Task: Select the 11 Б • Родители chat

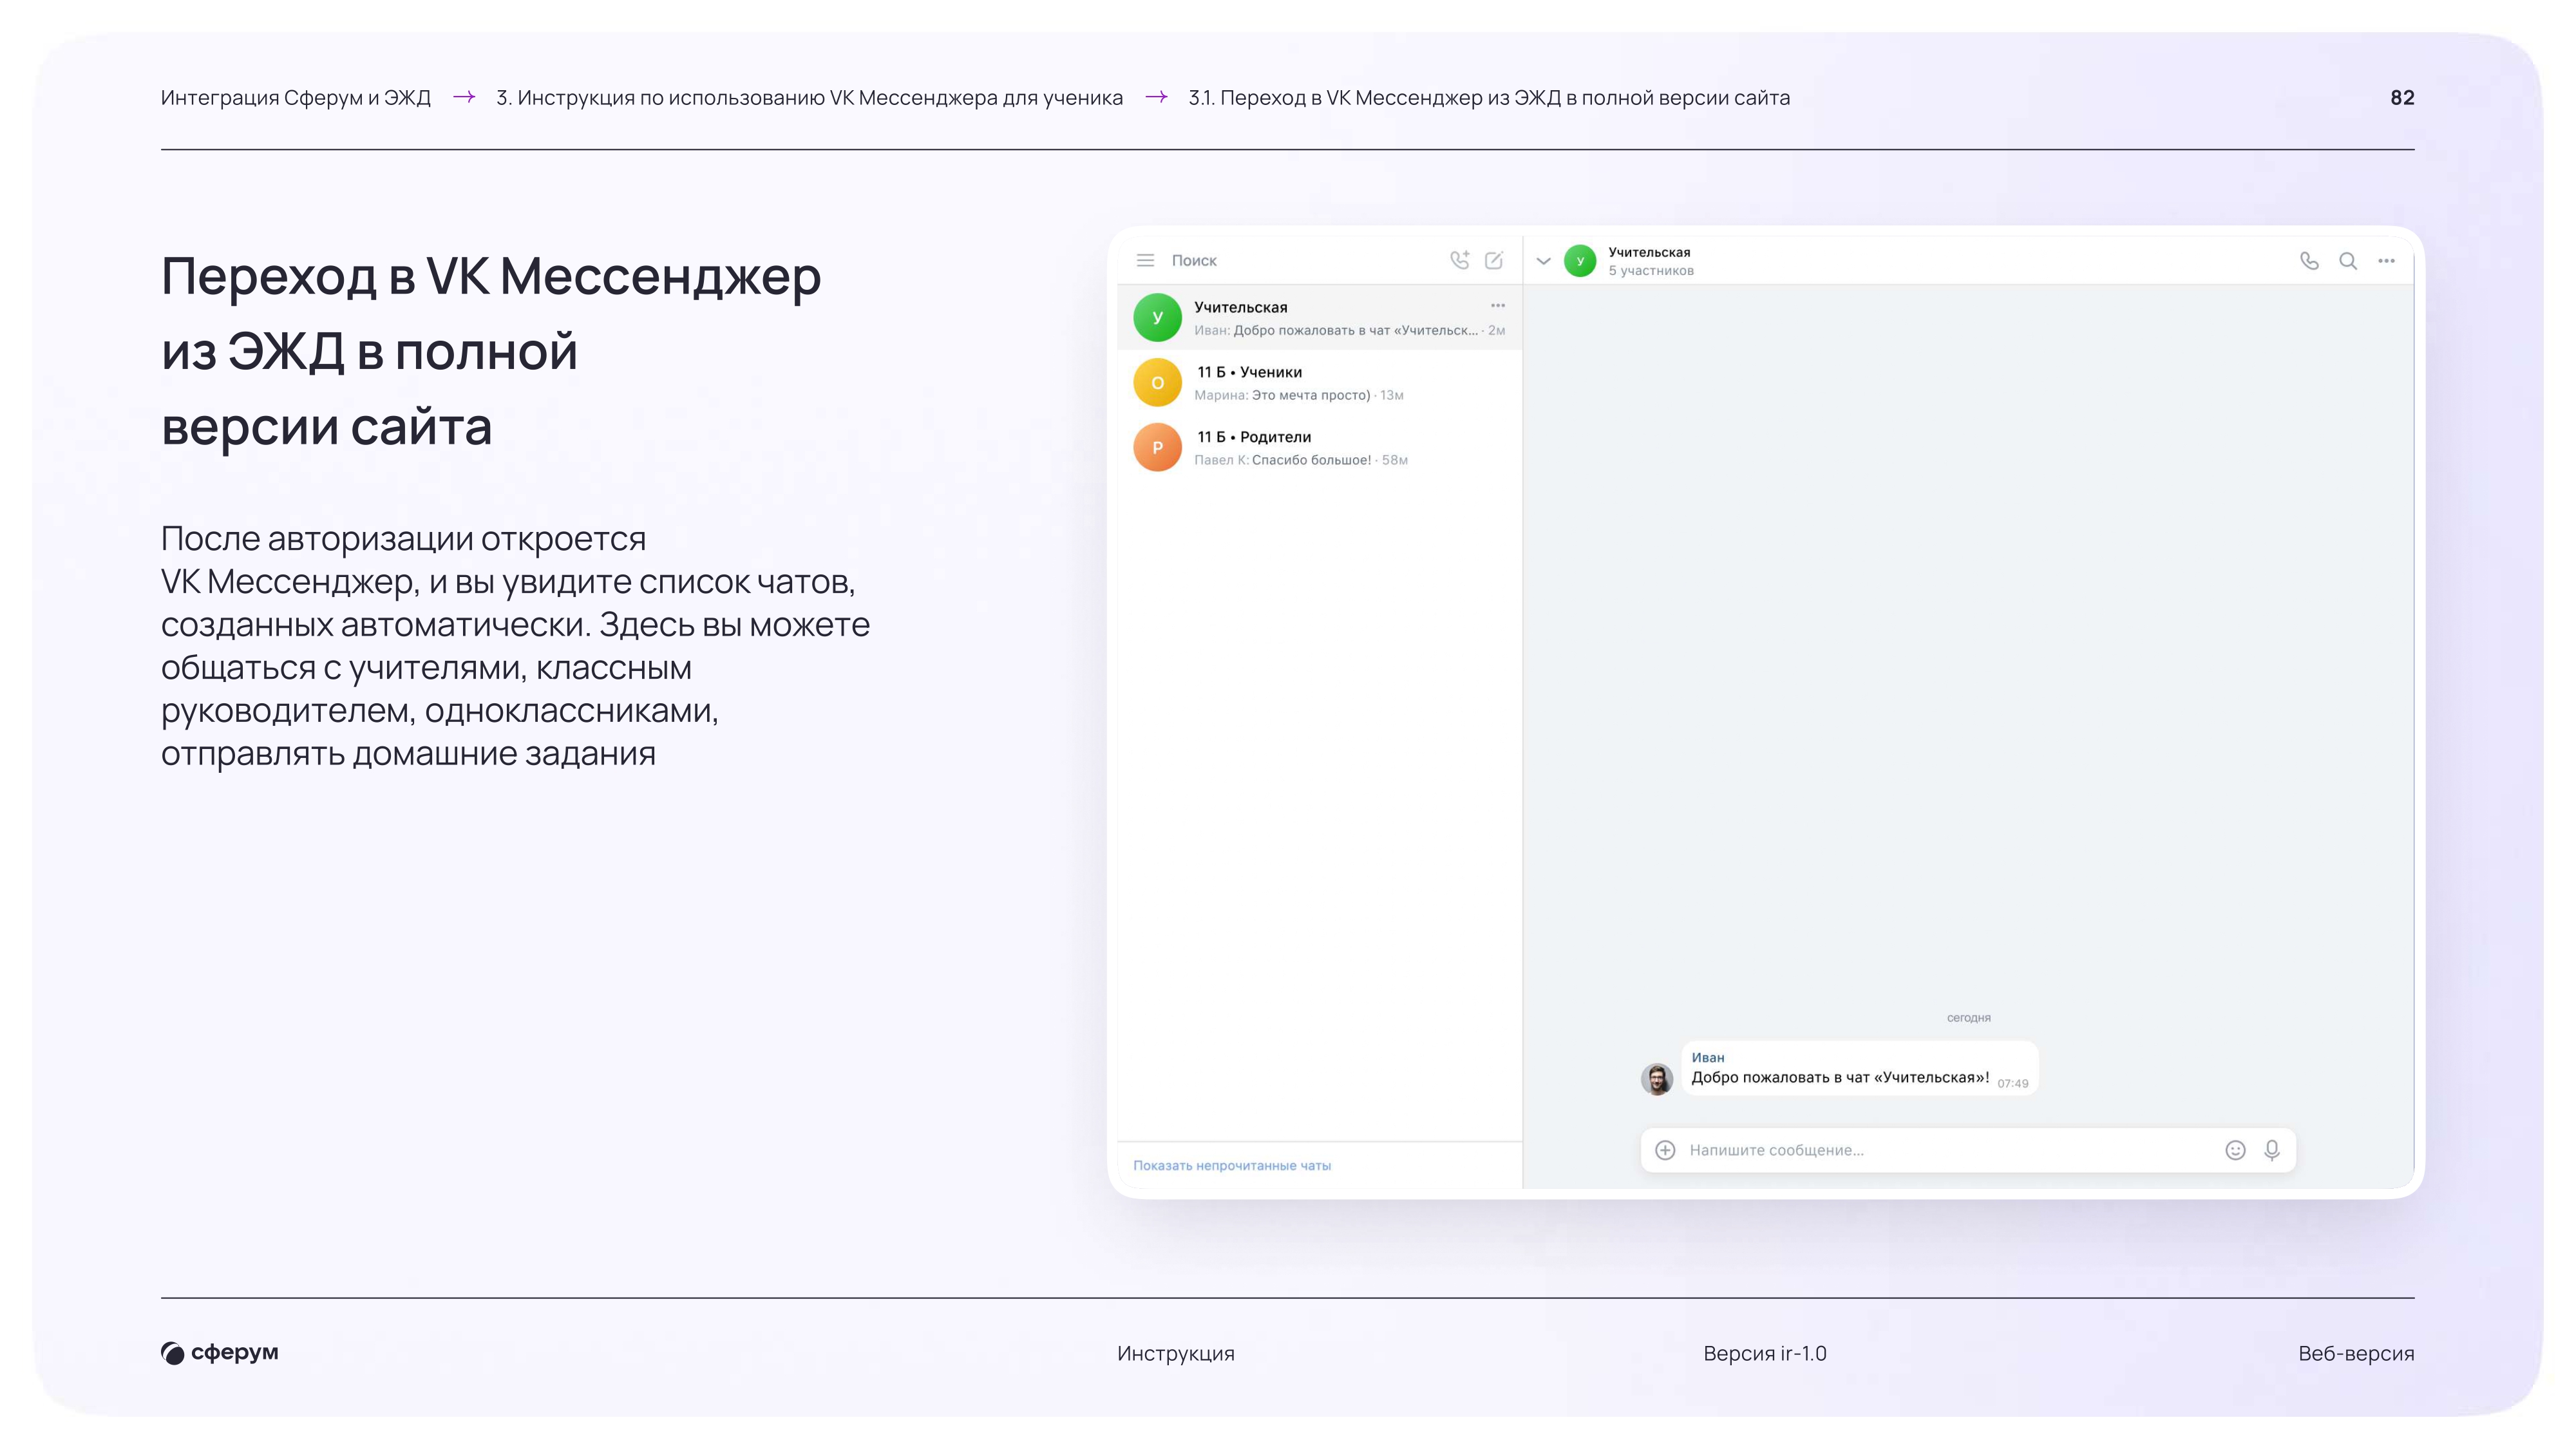Action: click(1319, 447)
